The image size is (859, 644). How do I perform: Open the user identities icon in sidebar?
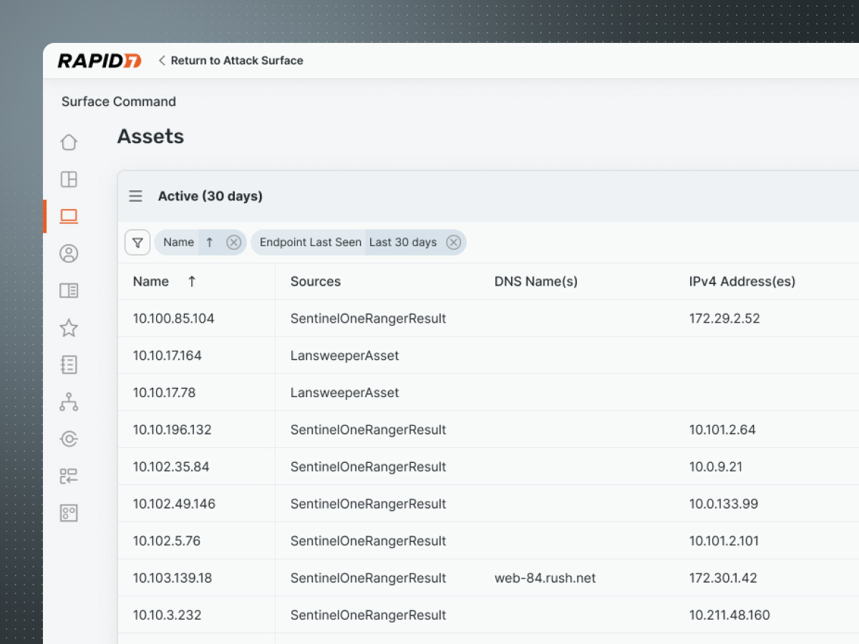pyautogui.click(x=69, y=253)
